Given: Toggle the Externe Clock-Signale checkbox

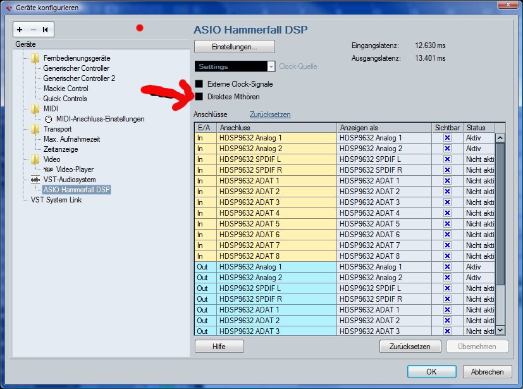Looking at the screenshot, I should click(199, 84).
